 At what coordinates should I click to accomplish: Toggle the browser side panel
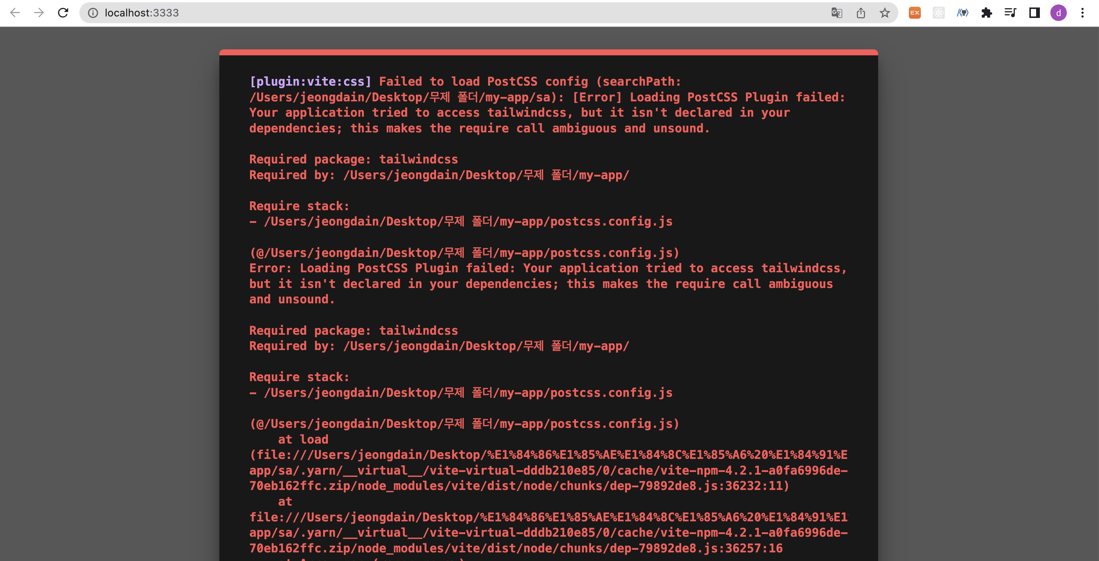click(x=1035, y=13)
